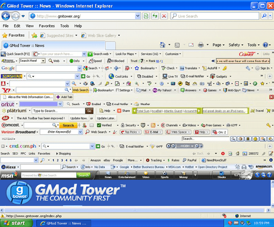
Task: Toggle Verizon On: 2 popup blocker
Action: click(x=219, y=132)
